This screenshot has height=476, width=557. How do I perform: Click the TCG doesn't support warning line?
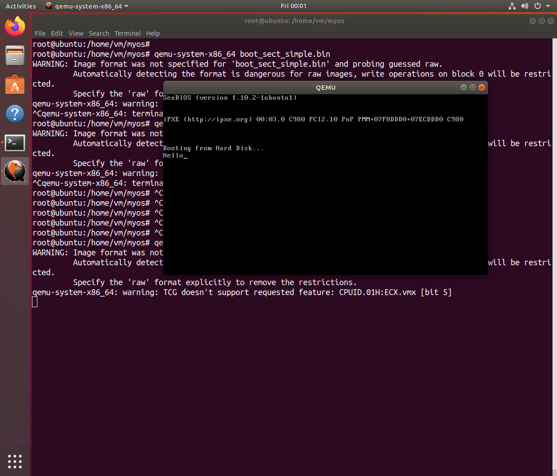(x=242, y=292)
